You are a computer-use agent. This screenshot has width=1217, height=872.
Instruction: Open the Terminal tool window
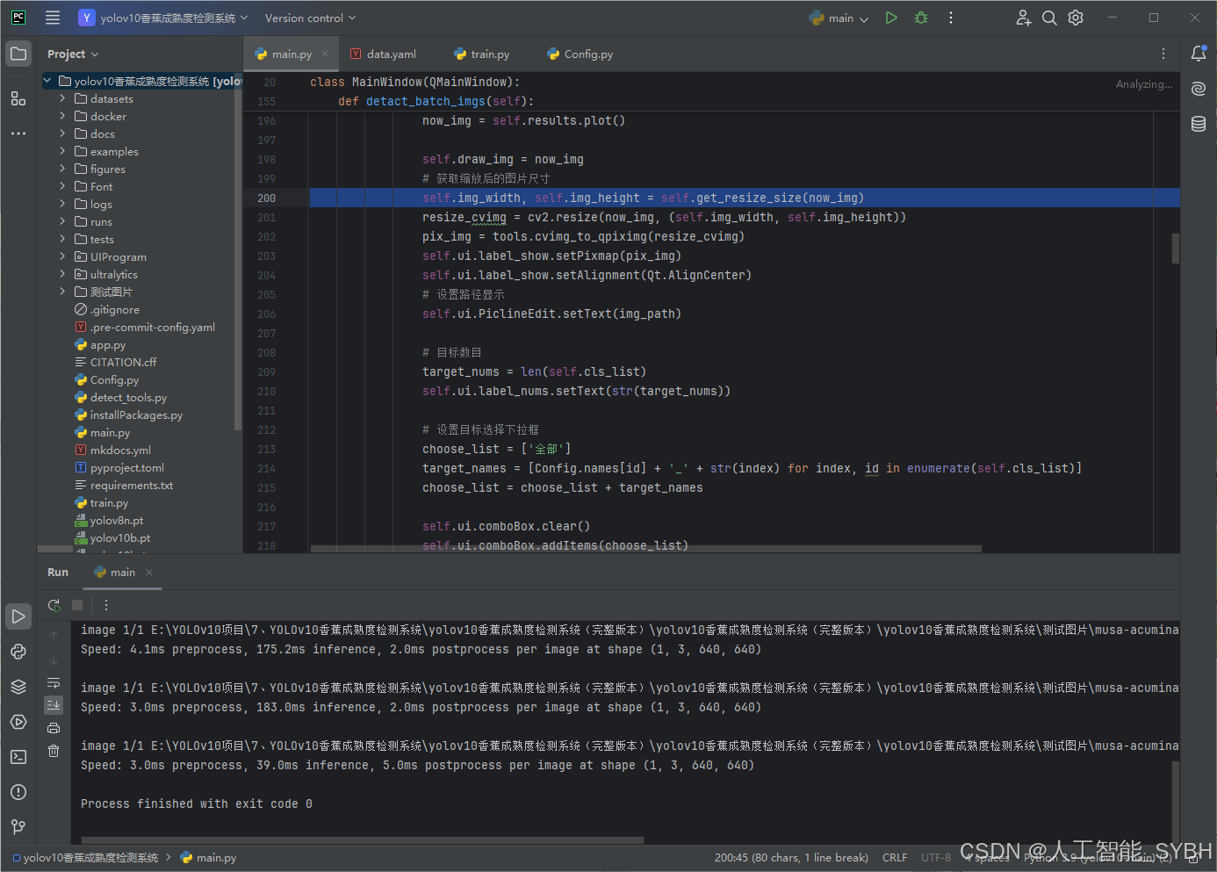click(18, 757)
